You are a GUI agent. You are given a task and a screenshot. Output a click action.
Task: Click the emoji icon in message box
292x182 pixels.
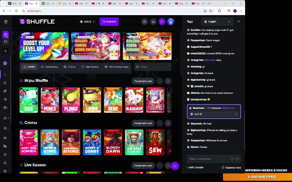(x=232, y=159)
